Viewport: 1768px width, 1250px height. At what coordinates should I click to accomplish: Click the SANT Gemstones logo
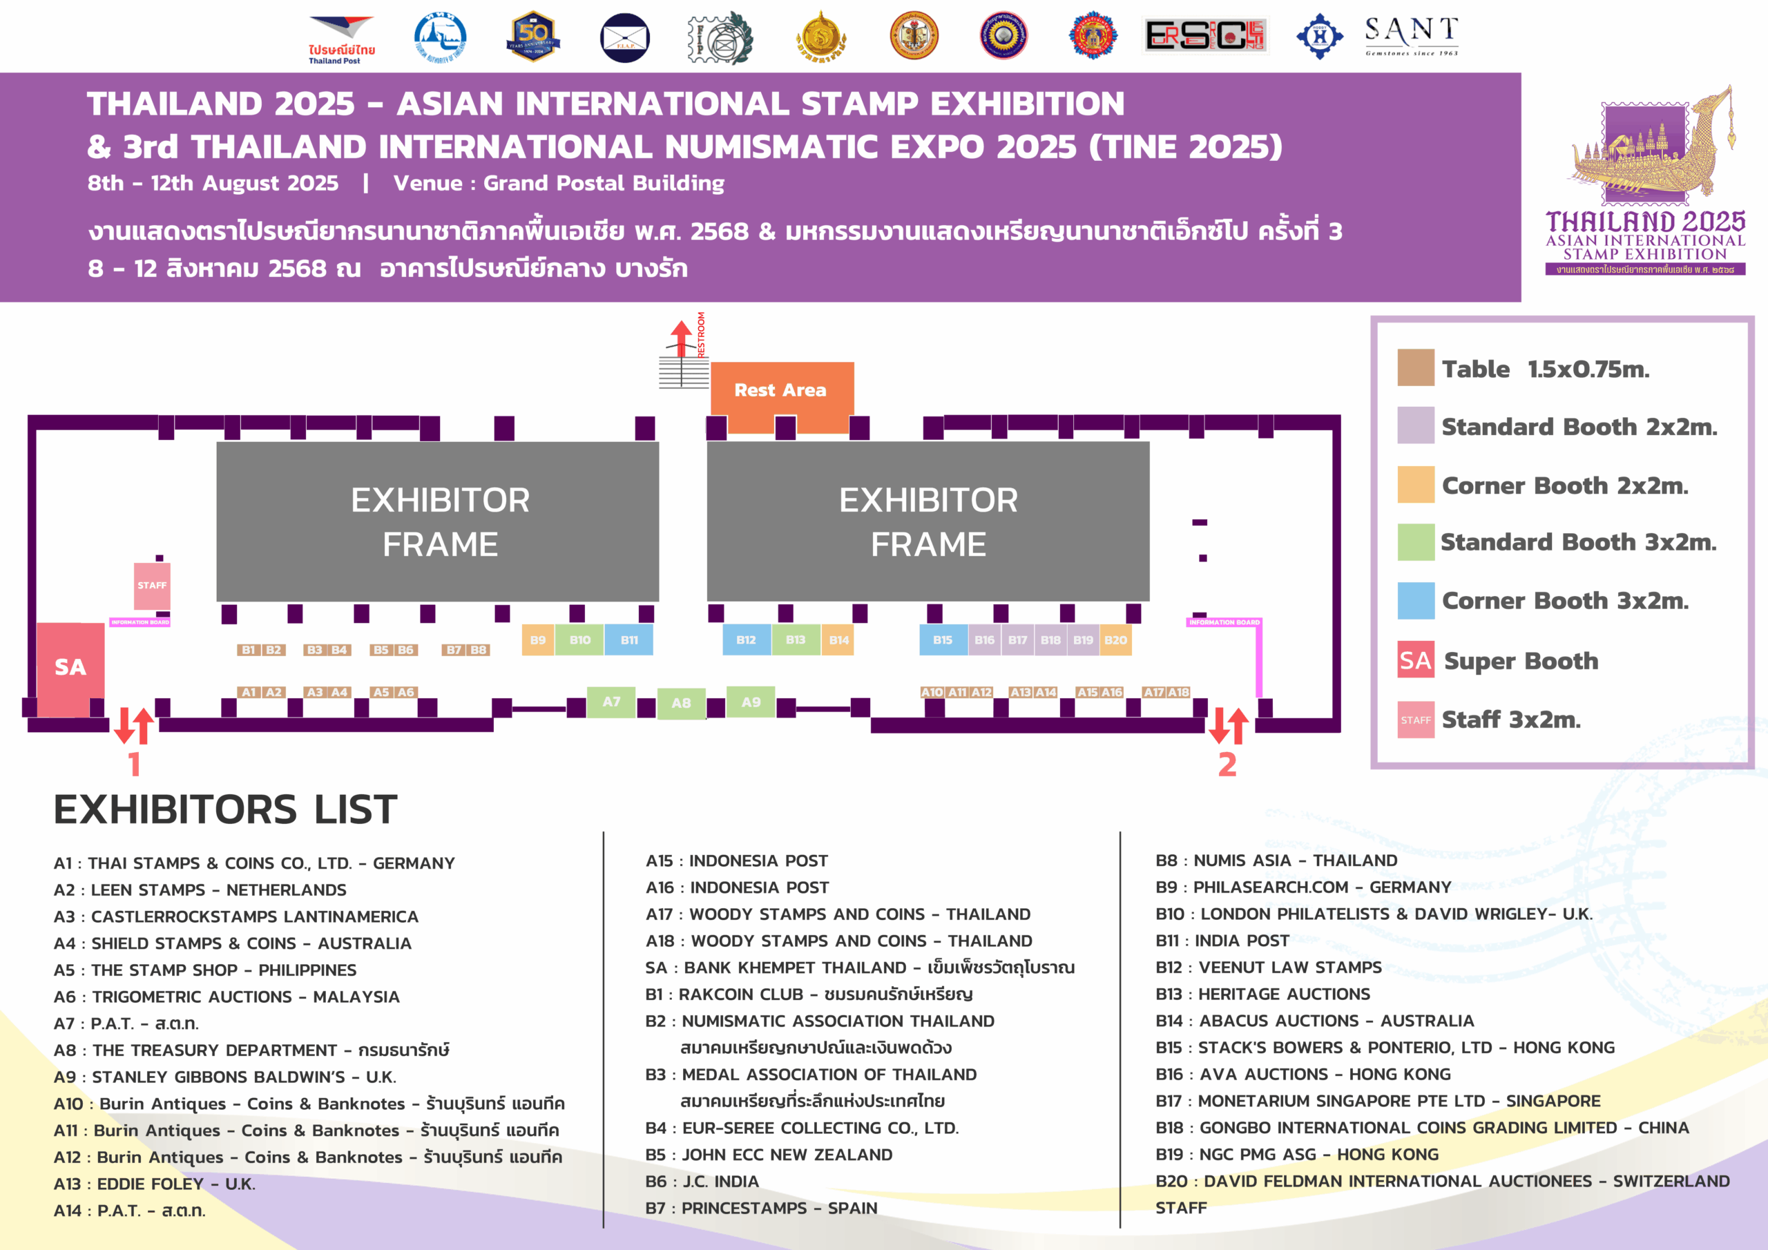click(x=1411, y=35)
